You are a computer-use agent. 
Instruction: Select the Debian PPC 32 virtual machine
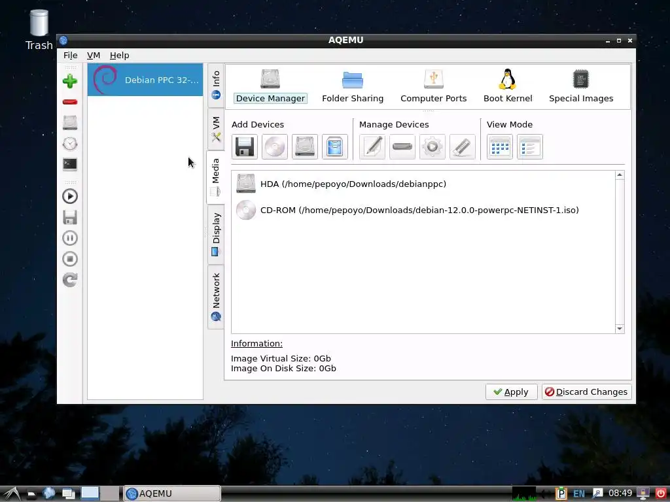145,80
